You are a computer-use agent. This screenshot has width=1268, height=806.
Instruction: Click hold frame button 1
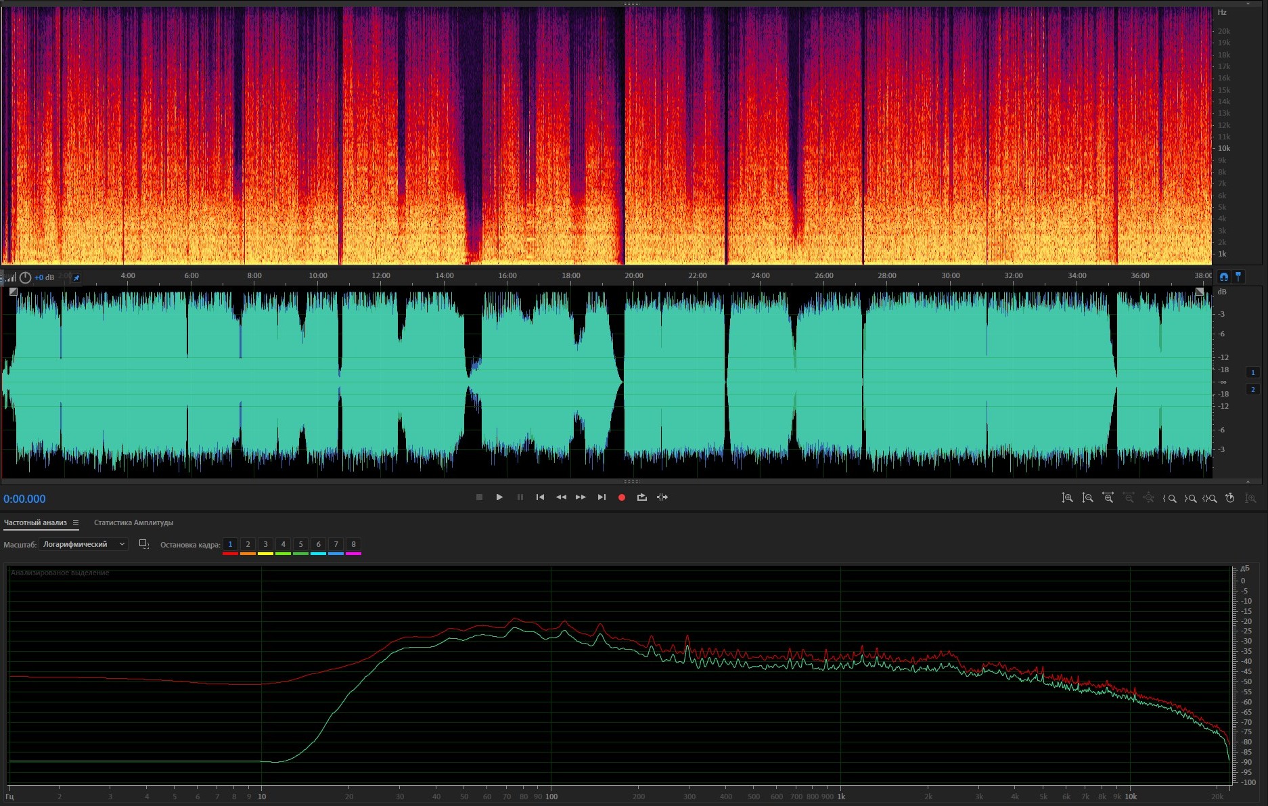(230, 544)
